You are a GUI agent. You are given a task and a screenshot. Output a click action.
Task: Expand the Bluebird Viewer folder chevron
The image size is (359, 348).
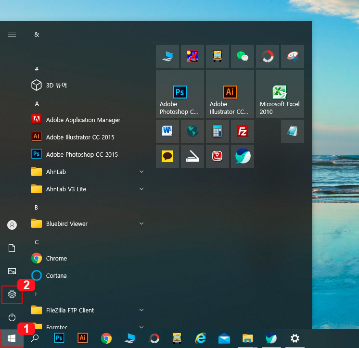pyautogui.click(x=141, y=224)
